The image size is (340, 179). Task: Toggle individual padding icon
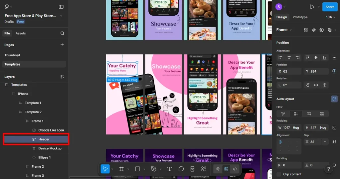pos(334,165)
